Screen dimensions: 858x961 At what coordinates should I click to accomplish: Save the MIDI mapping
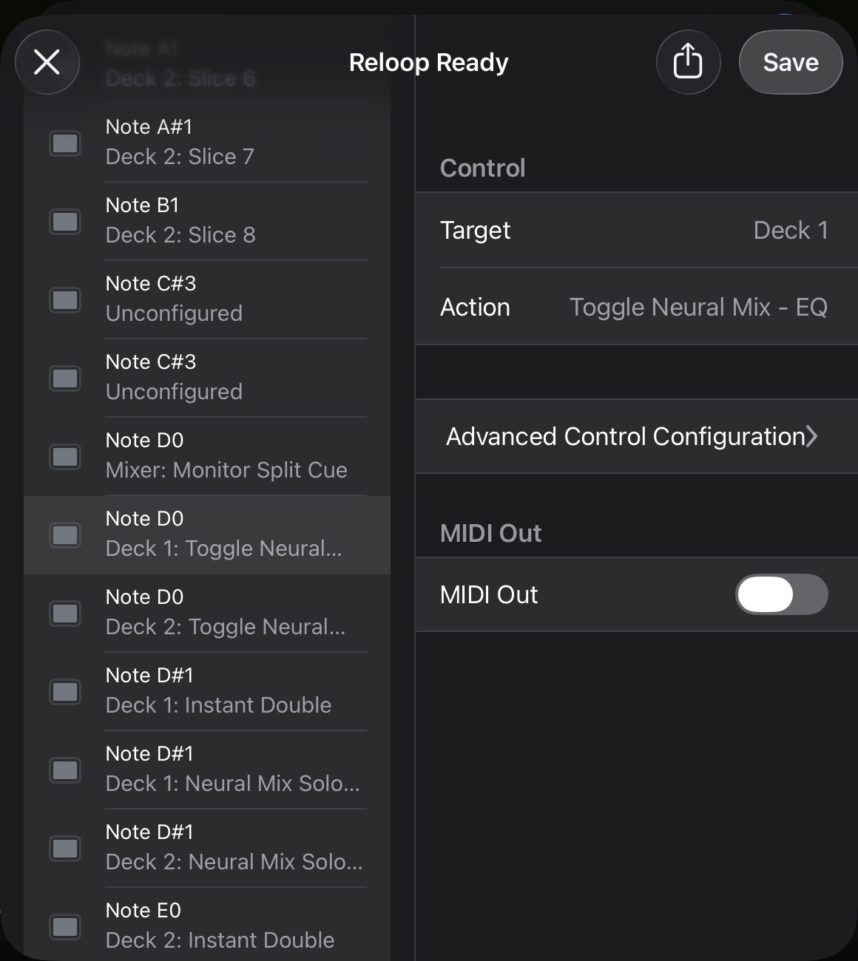tap(790, 62)
